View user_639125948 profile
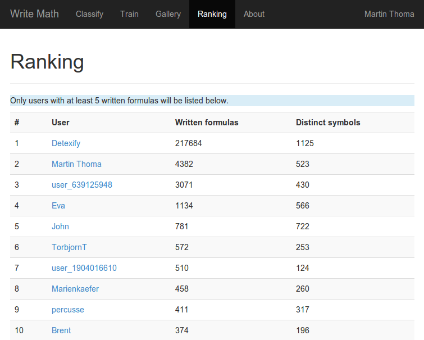The height and width of the screenshot is (340, 424). pyautogui.click(x=81, y=185)
